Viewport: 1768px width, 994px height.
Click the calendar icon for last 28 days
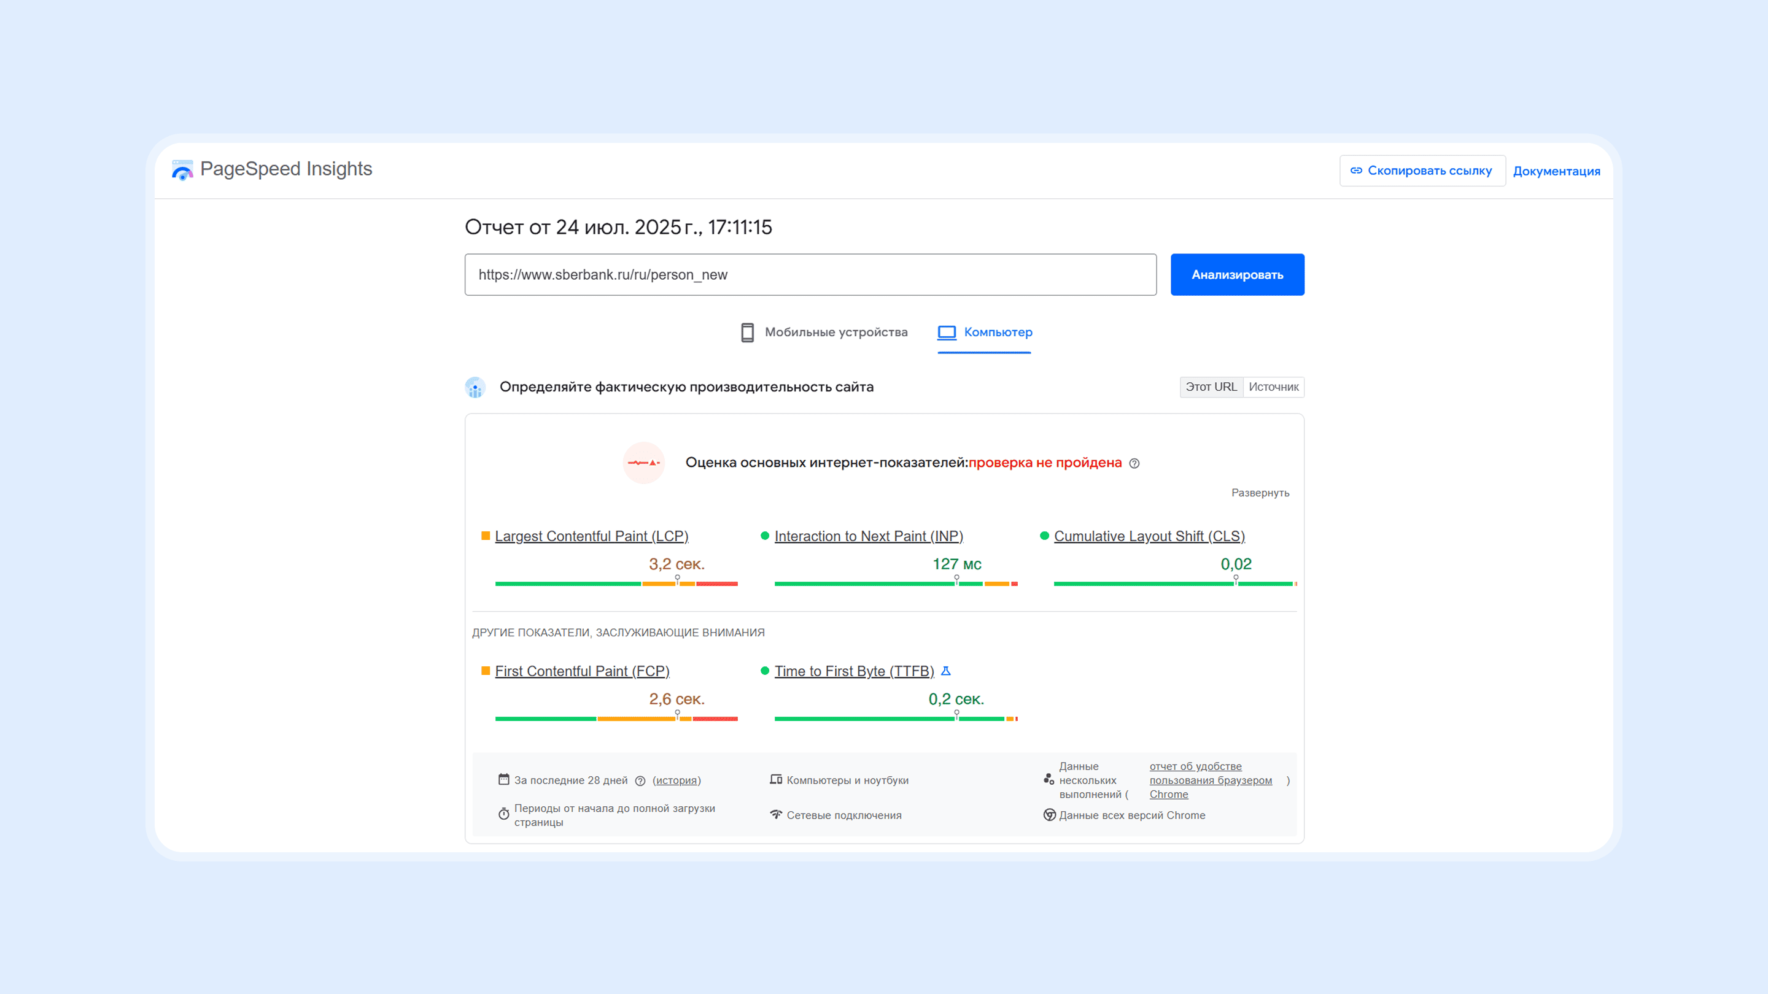pos(504,779)
